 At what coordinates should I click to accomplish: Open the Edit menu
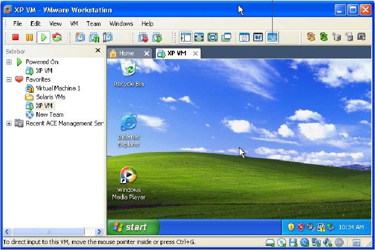coord(36,24)
